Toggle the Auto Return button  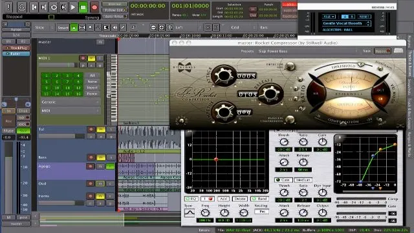pyautogui.click(x=114, y=16)
